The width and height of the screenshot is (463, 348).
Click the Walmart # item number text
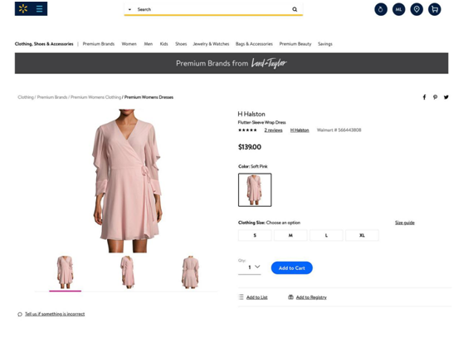coord(339,130)
